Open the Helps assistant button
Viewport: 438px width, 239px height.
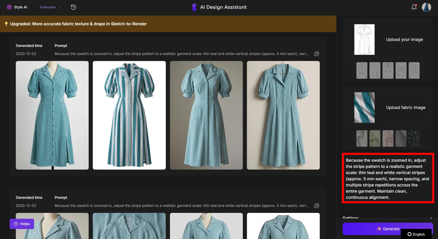point(22,224)
